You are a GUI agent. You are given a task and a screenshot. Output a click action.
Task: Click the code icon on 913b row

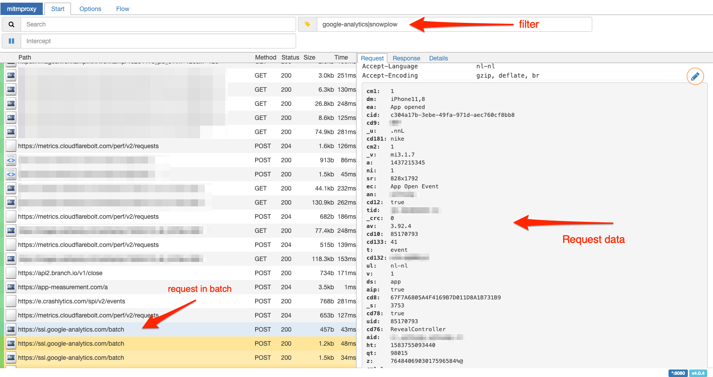pos(11,160)
